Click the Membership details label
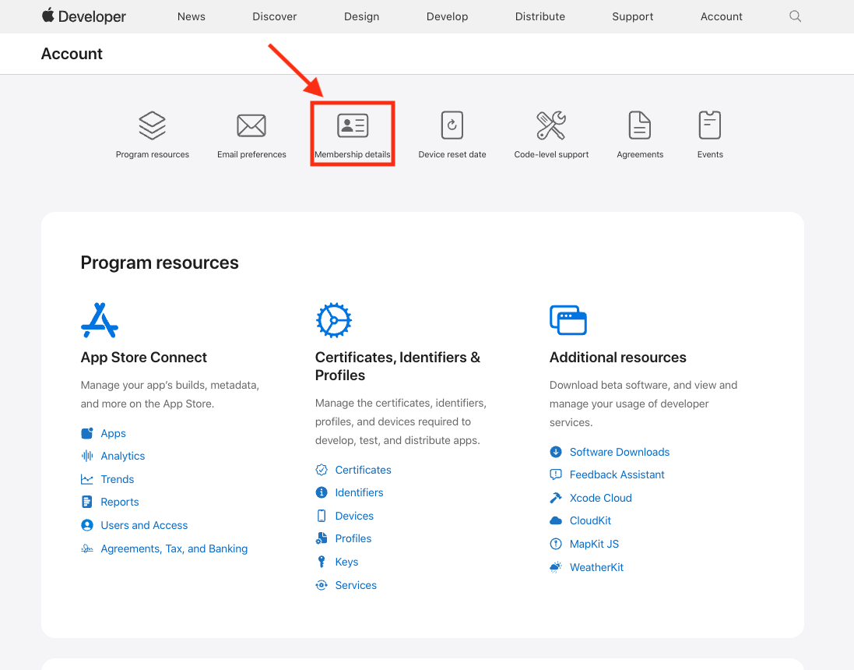 (353, 154)
